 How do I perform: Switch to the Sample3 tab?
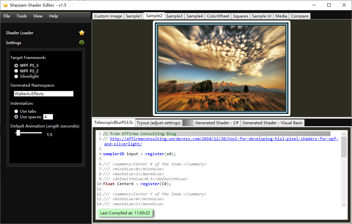coord(174,16)
